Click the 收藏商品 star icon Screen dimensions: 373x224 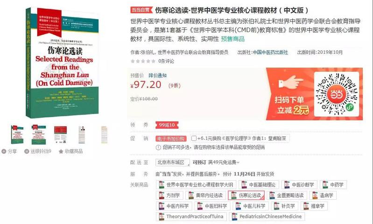point(61,151)
